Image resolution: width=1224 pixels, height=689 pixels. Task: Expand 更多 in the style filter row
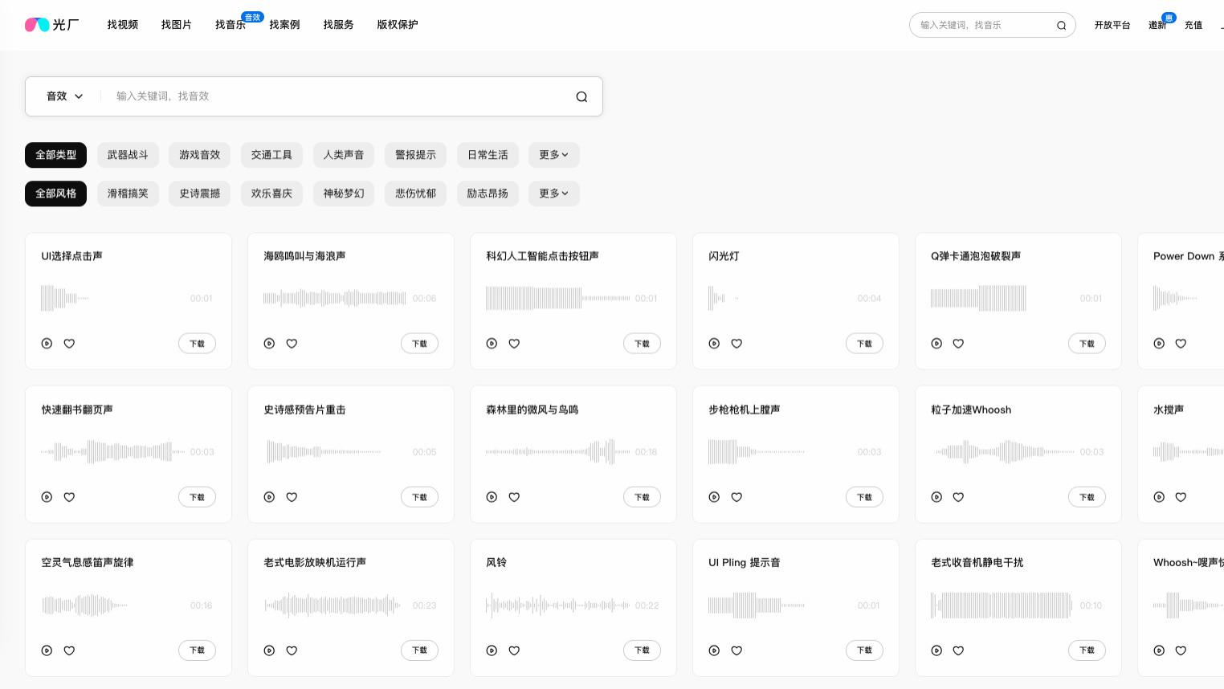pos(553,194)
